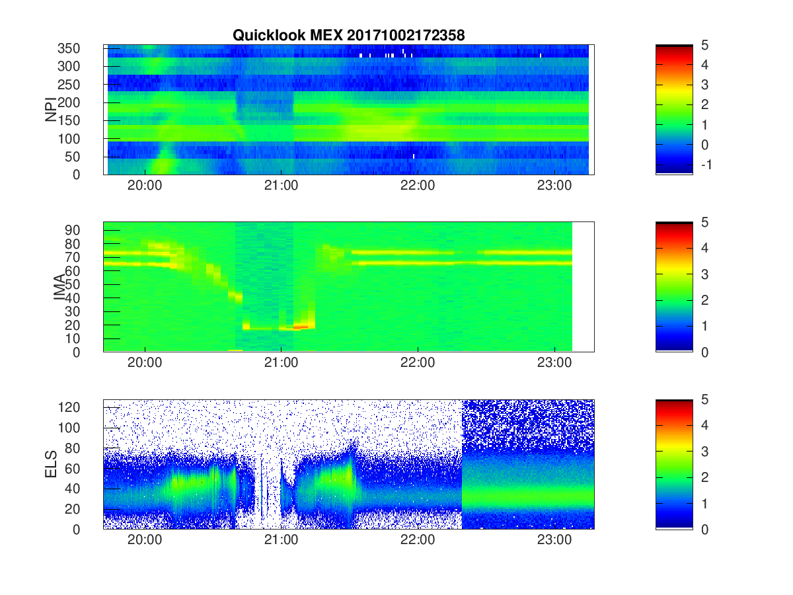
Task: Click the 23:00 time tick under IMA plot
Action: [554, 363]
